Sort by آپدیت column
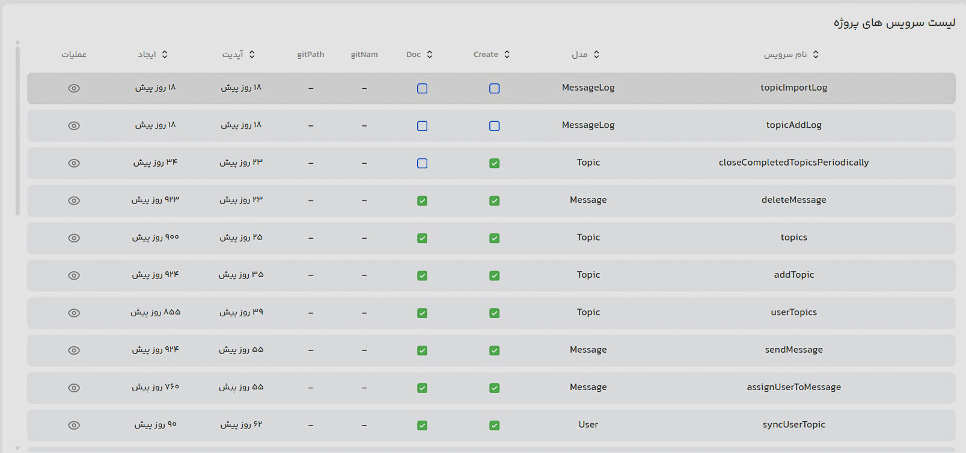 point(252,55)
